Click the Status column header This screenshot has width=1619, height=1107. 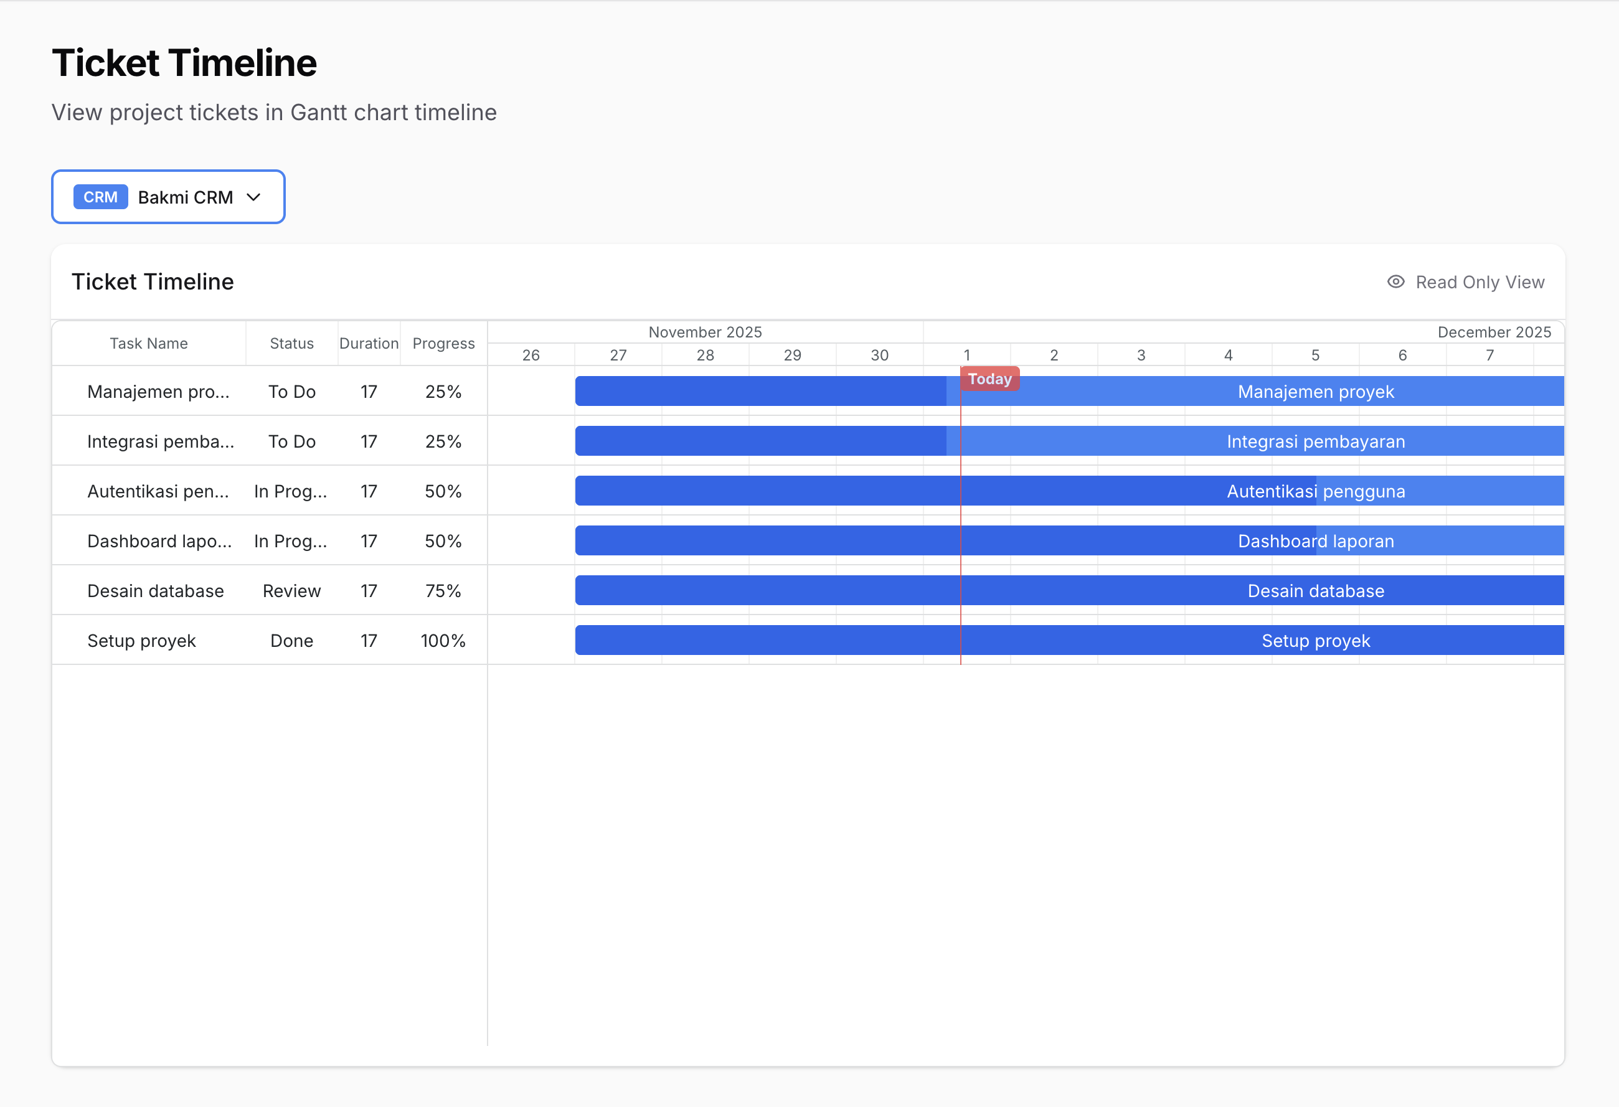click(x=291, y=344)
